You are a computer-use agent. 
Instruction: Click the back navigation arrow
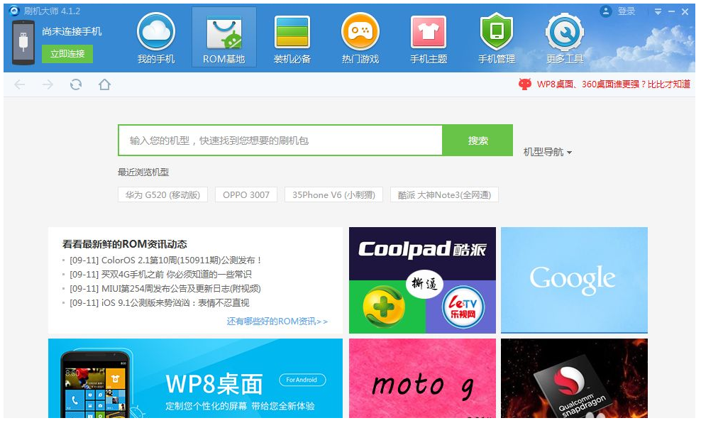(x=20, y=84)
